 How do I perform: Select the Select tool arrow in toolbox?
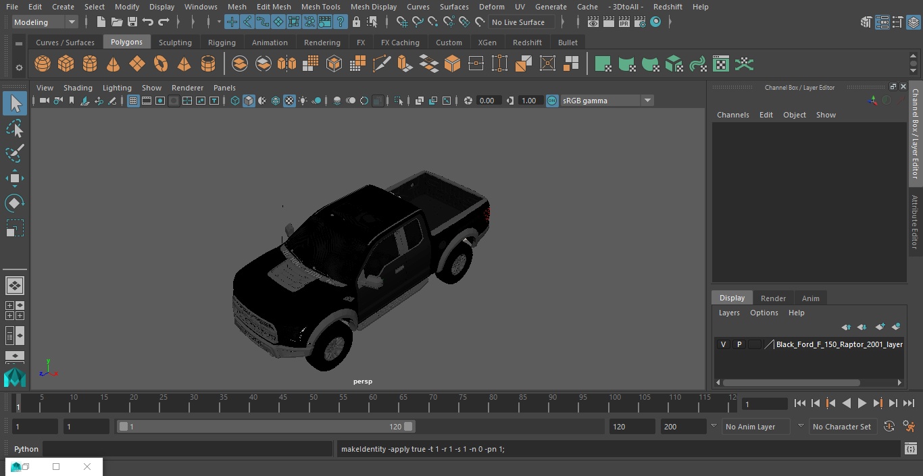tap(15, 103)
